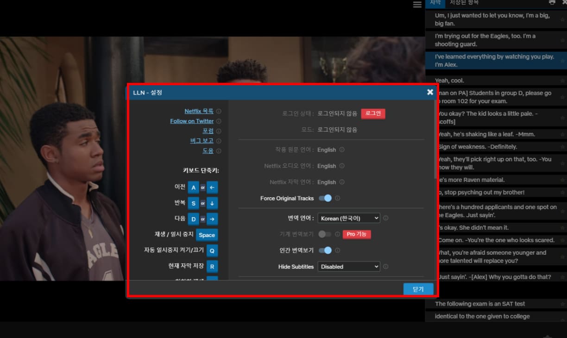Click the left arrow key for 이전
Viewport: 567px width, 338px height.
click(212, 188)
